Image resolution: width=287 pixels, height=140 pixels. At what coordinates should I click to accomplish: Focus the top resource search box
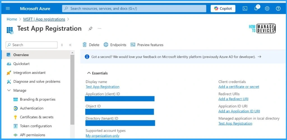(x=134, y=9)
